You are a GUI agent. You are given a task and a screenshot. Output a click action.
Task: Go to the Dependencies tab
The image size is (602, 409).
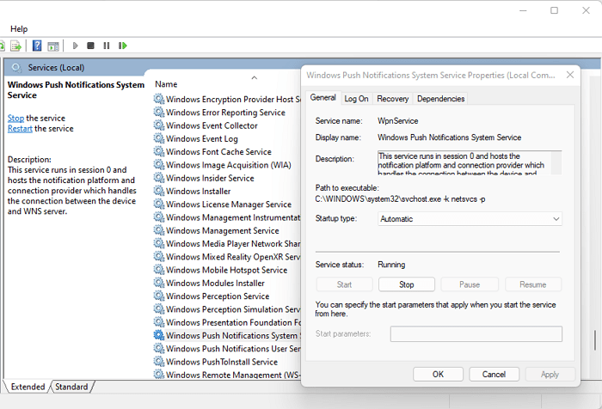[440, 99]
